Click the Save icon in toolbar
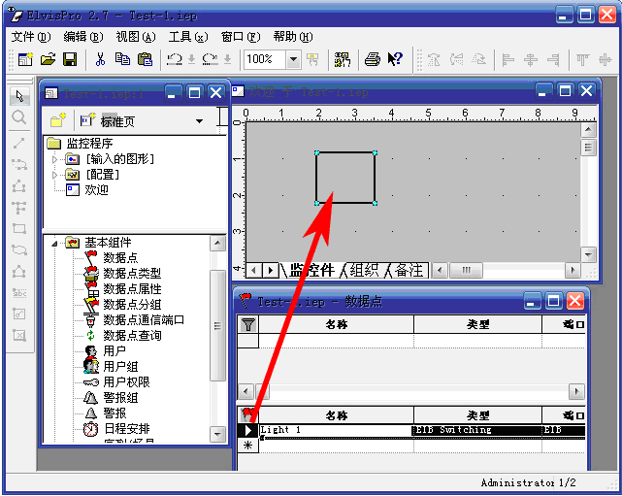Viewport: 622px width, 496px height. click(70, 60)
